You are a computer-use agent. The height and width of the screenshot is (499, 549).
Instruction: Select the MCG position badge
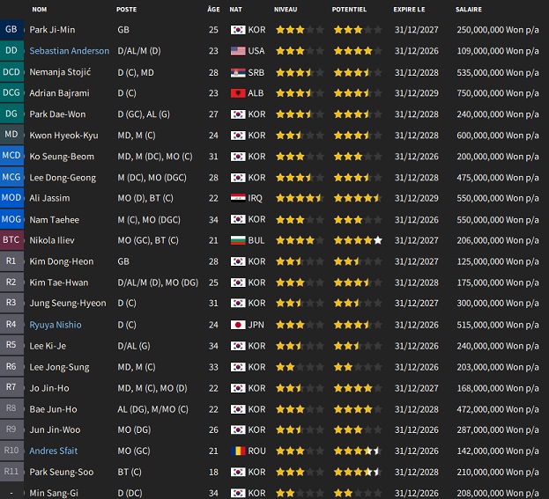pyautogui.click(x=11, y=177)
